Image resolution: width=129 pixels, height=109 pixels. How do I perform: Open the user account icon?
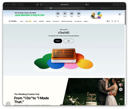click(118, 21)
